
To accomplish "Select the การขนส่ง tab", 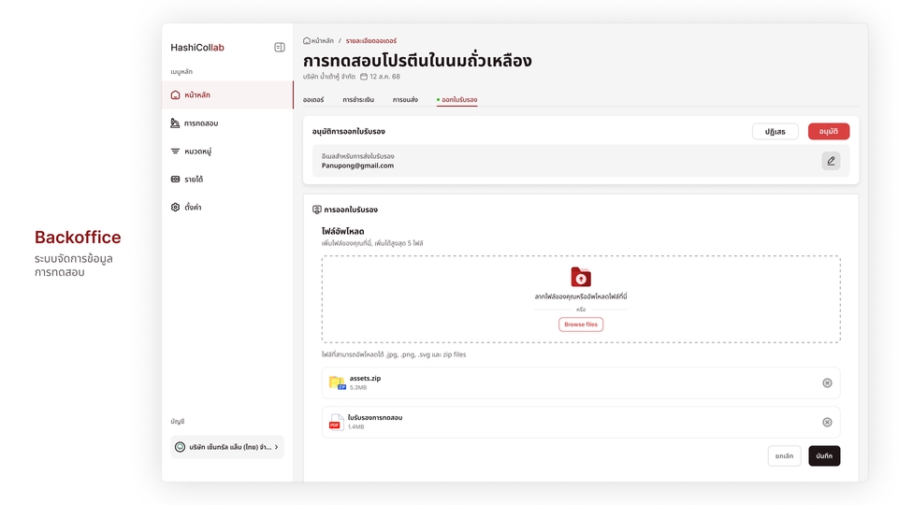I will [405, 99].
